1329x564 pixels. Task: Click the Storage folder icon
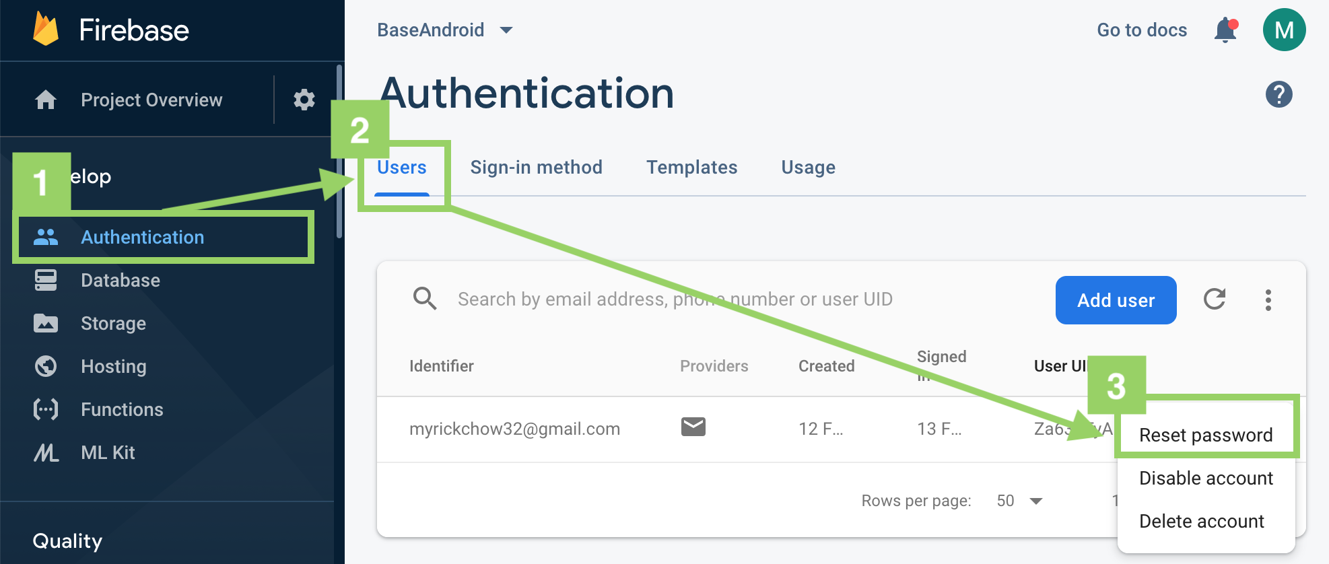pyautogui.click(x=45, y=323)
